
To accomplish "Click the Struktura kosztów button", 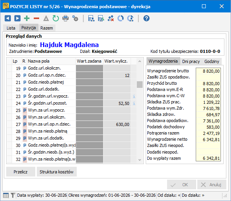I will 57,172.
